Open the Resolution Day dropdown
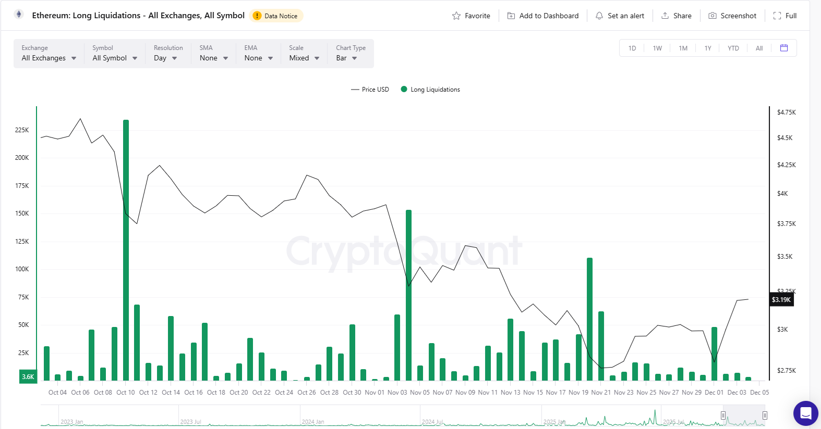The image size is (821, 429). (x=165, y=58)
